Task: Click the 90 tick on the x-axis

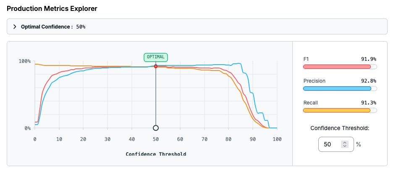Action: pyautogui.click(x=253, y=139)
